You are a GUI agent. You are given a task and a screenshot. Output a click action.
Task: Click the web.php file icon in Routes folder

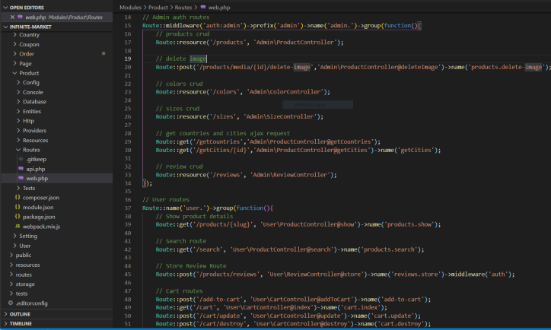[21, 179]
